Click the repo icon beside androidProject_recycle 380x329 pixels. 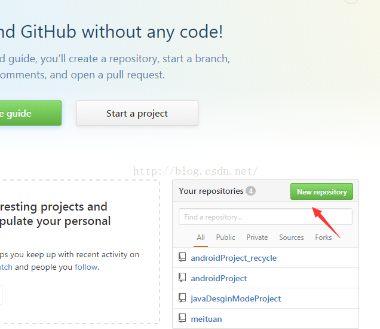(x=182, y=257)
